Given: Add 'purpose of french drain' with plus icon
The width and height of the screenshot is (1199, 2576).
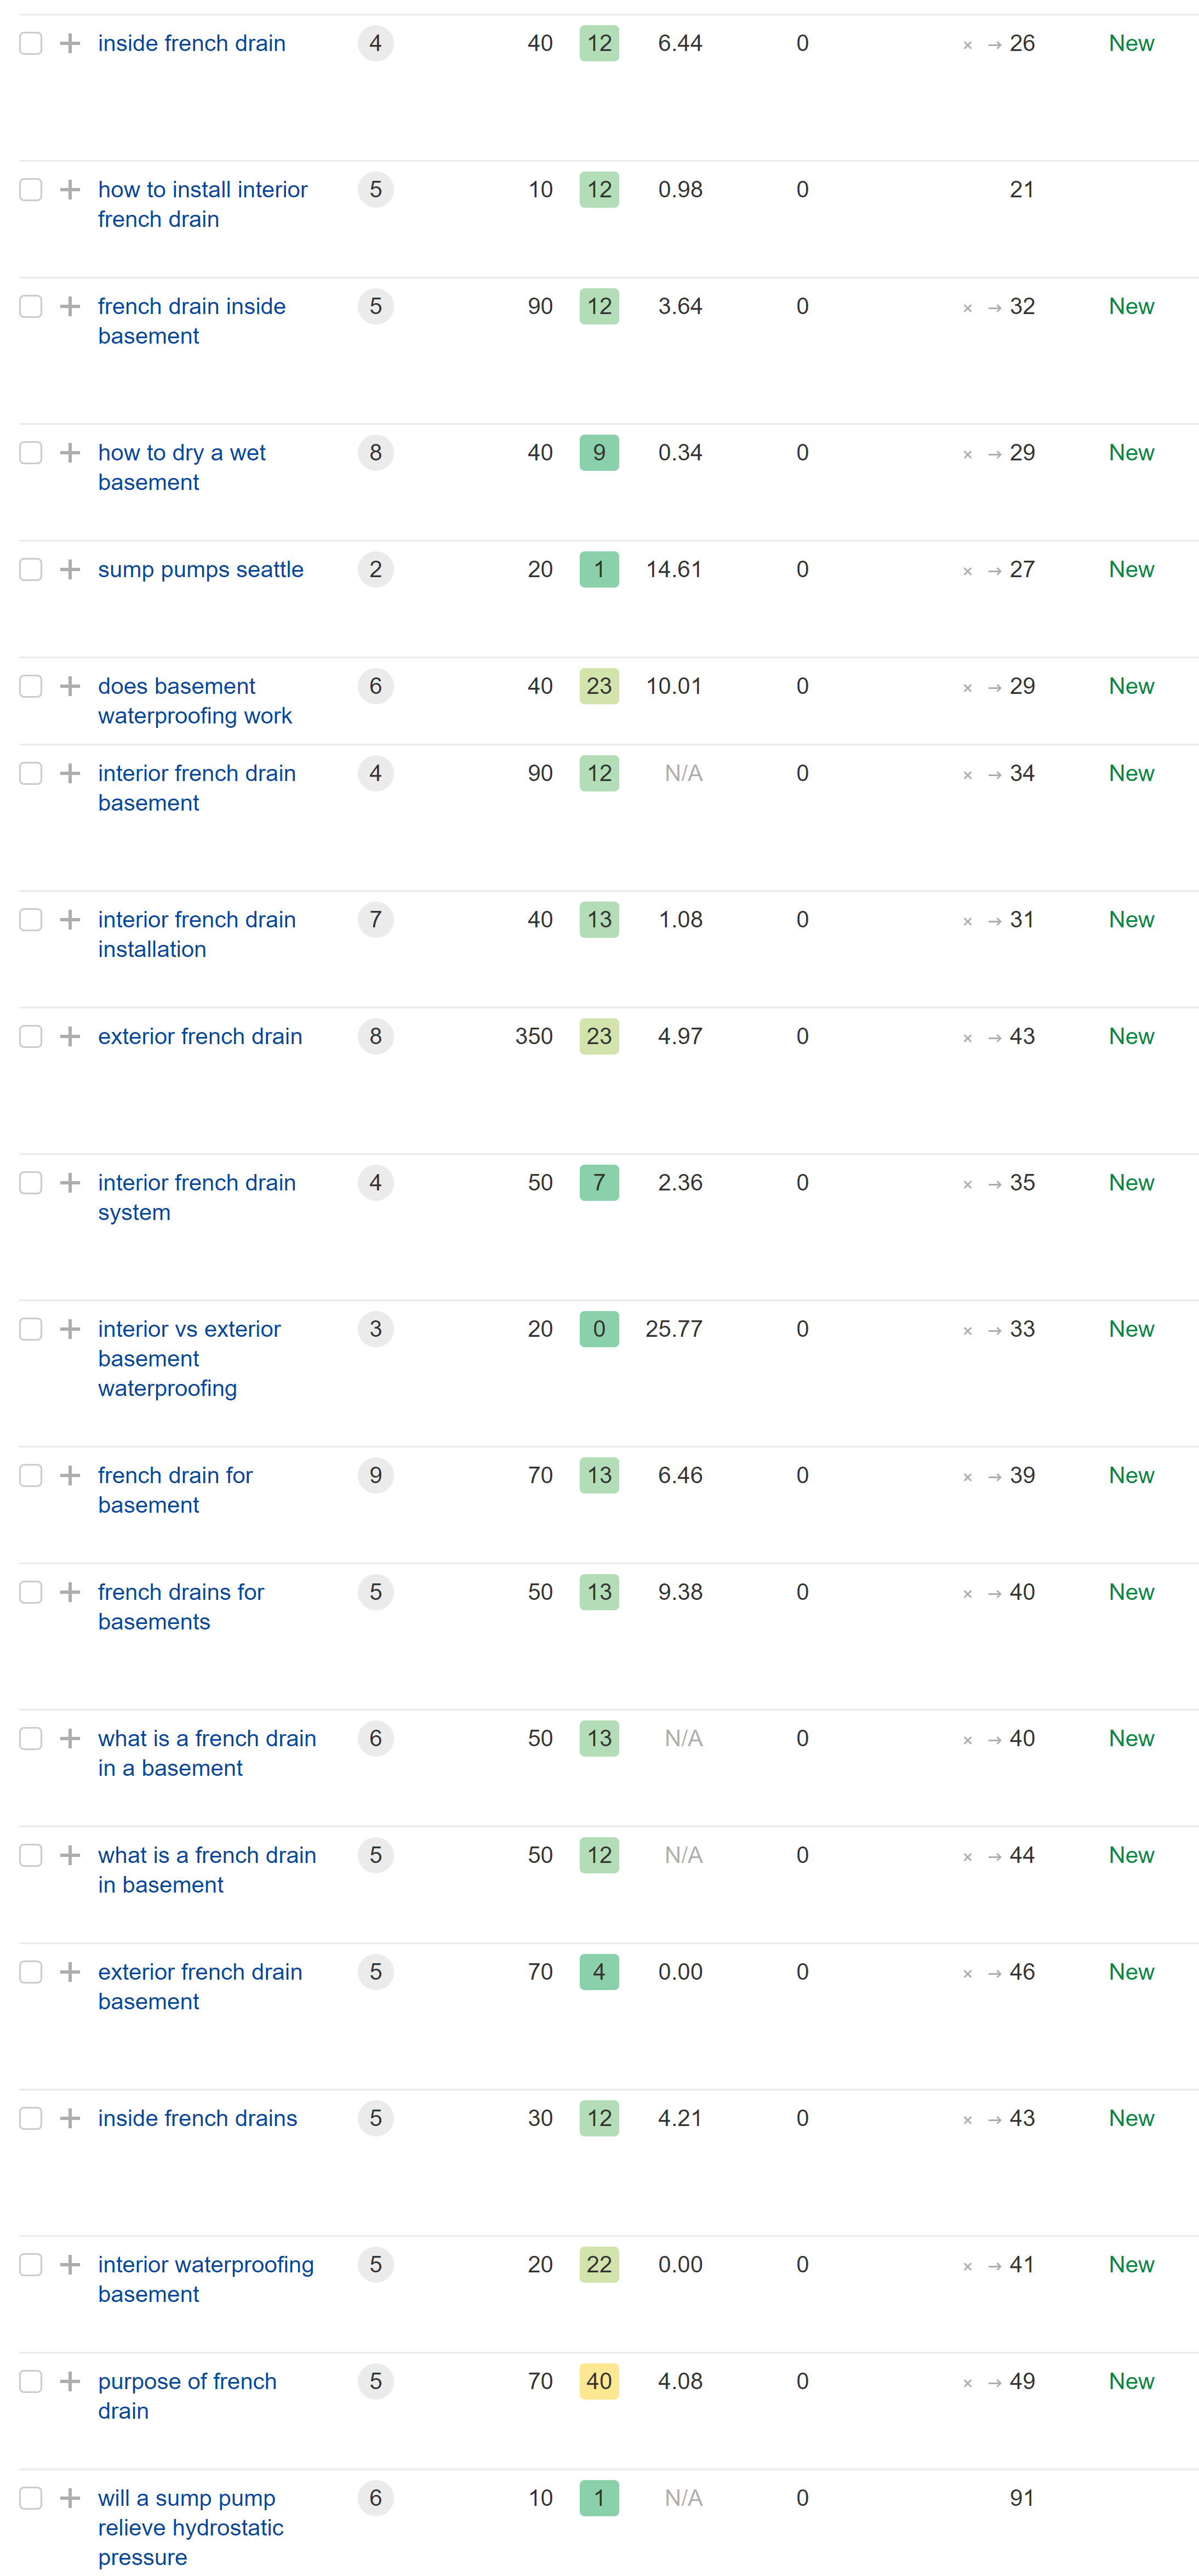Looking at the screenshot, I should click(70, 2381).
